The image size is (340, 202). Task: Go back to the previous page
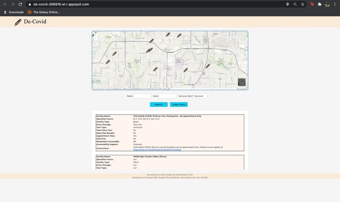coord(5,4)
